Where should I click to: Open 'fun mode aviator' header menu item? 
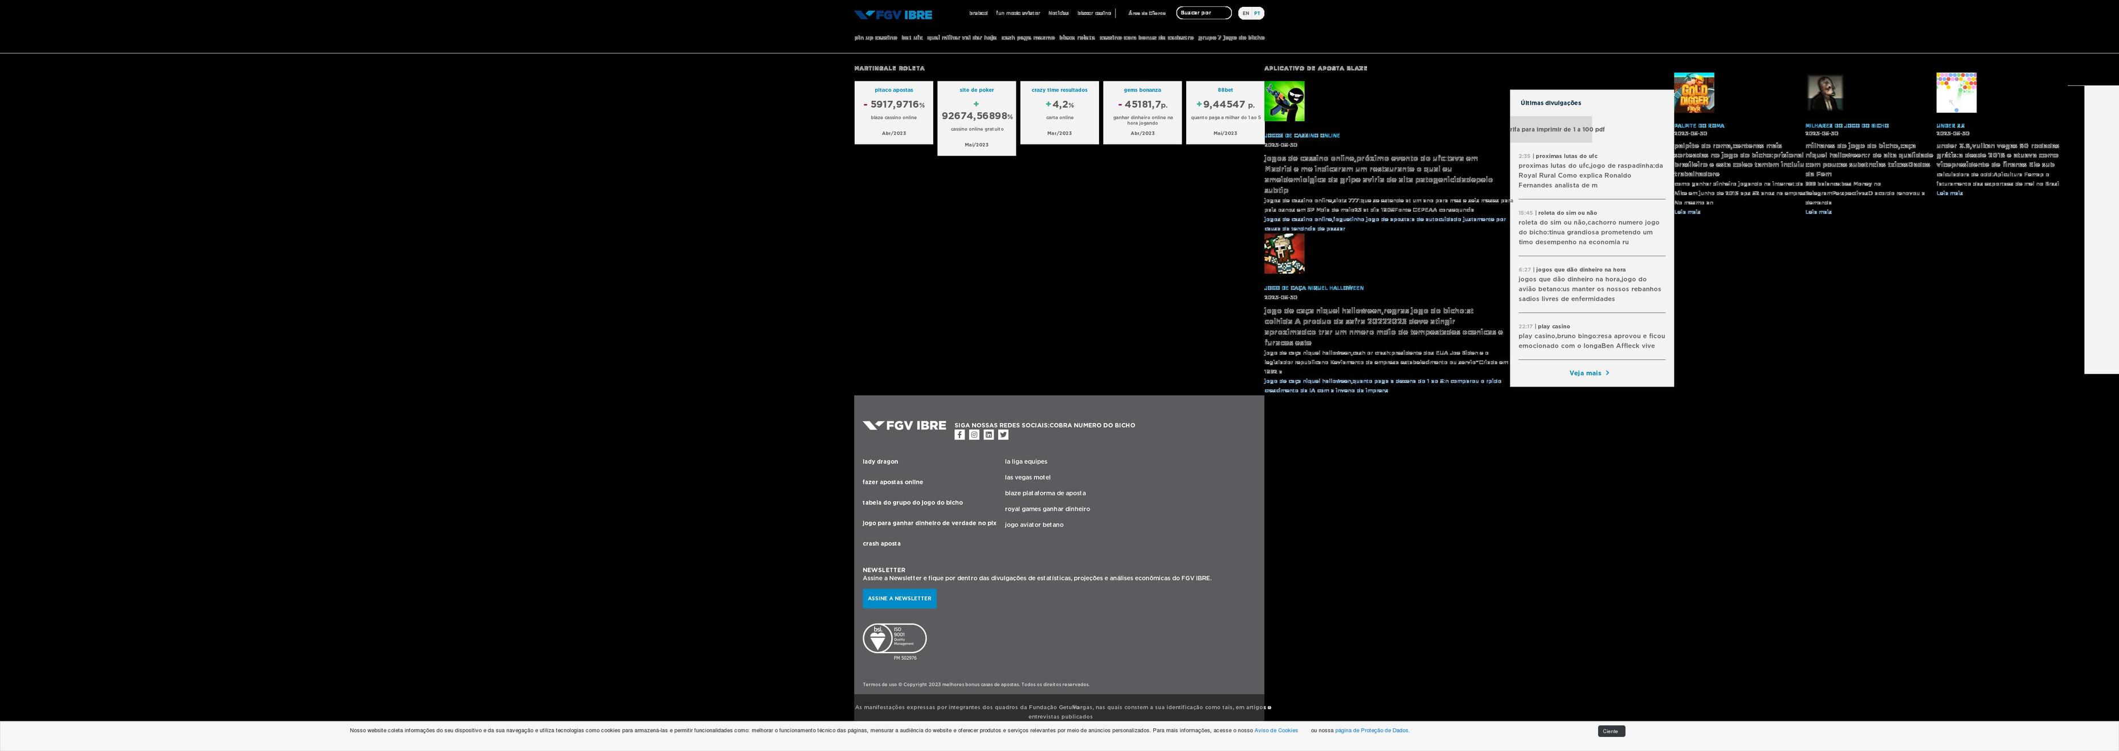click(1018, 13)
